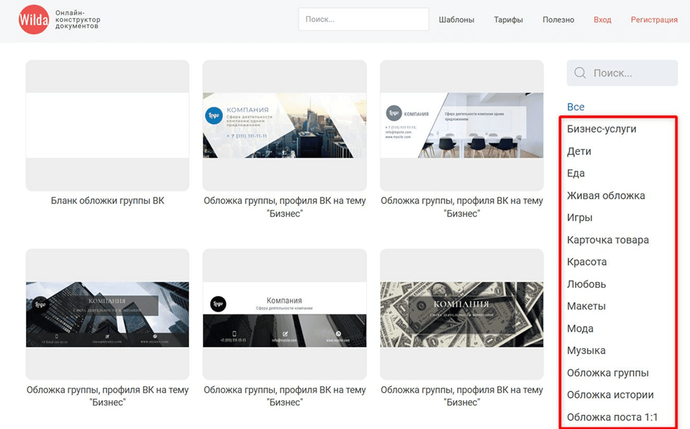Open the Полезно menu item
The height and width of the screenshot is (429, 690).
(x=558, y=20)
